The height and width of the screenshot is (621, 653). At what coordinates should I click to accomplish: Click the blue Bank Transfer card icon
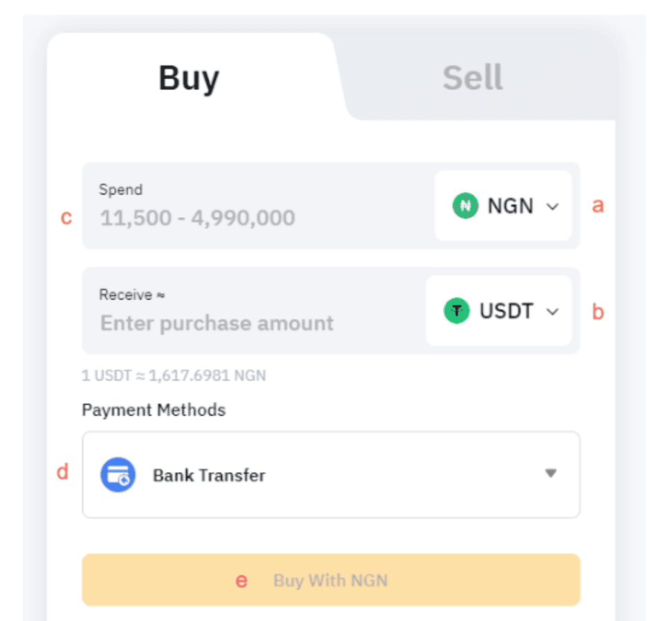118,474
